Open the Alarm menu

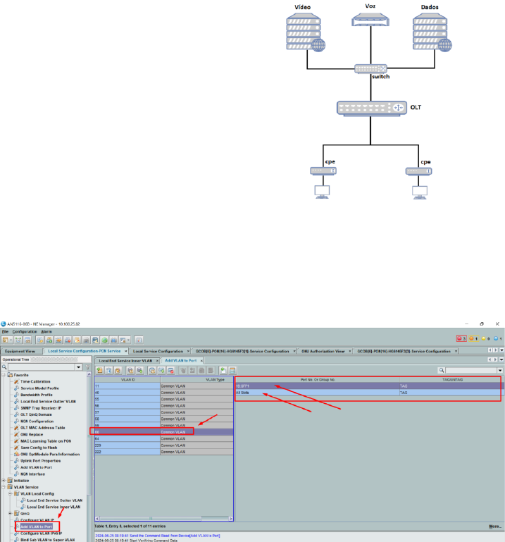click(x=46, y=331)
